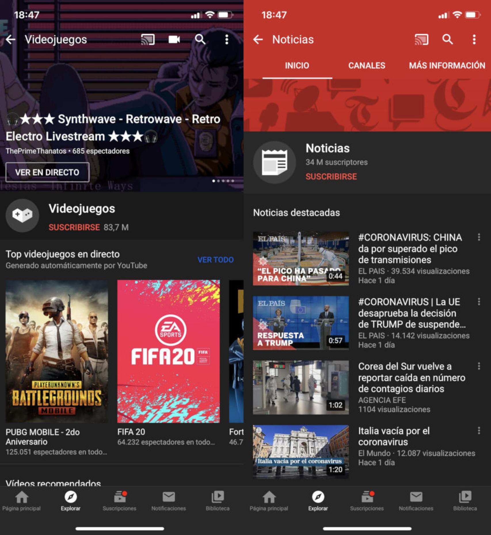
Task: Tap the carousel page indicator dots
Action: point(223,181)
